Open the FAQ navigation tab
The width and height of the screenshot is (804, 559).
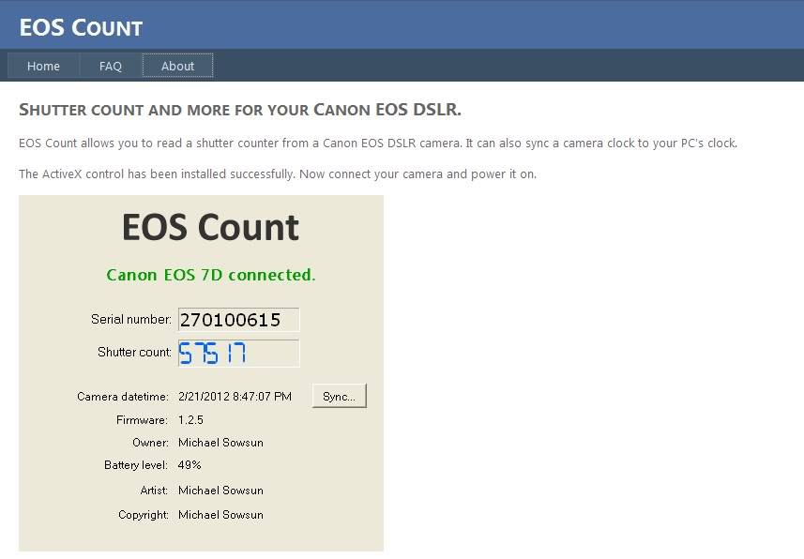pos(111,66)
